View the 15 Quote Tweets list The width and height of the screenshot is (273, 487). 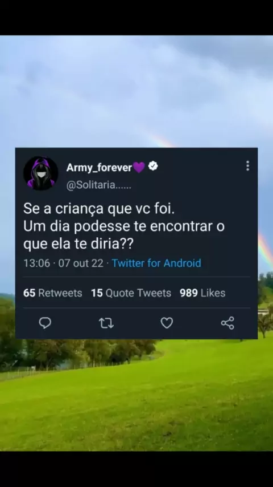[131, 293]
